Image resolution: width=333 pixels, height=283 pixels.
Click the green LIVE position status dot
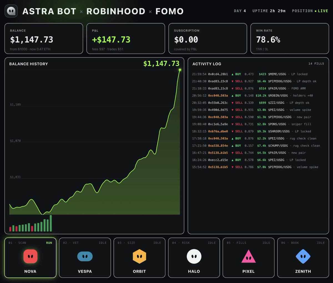click(x=316, y=11)
